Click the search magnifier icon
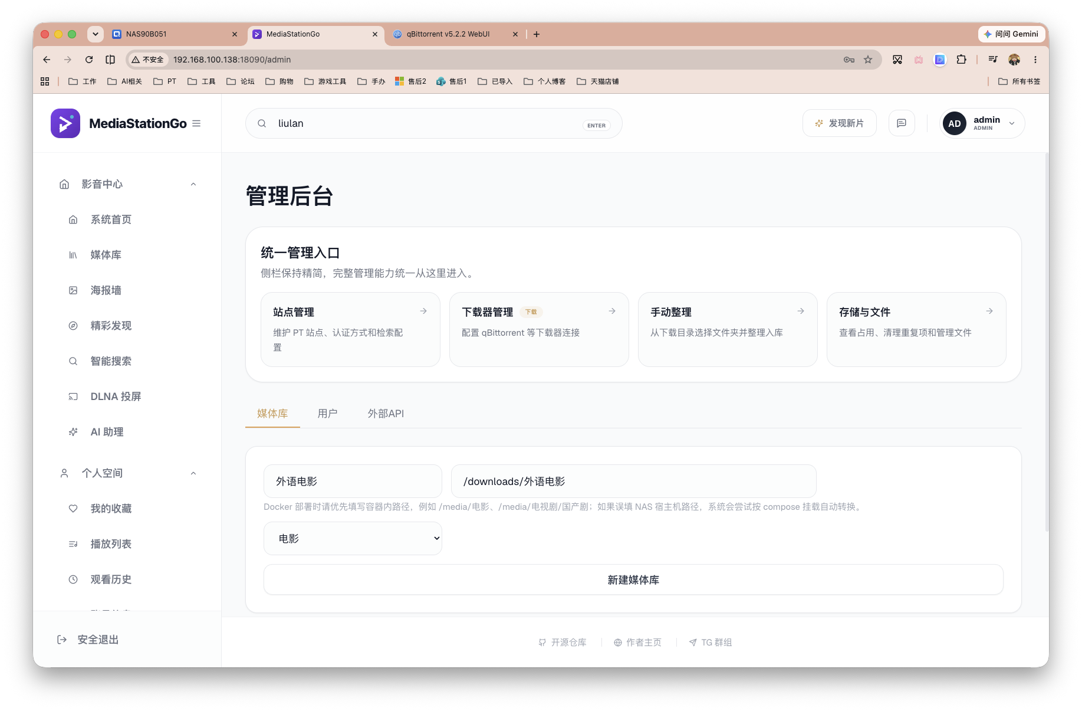Image resolution: width=1082 pixels, height=711 pixels. click(262, 124)
